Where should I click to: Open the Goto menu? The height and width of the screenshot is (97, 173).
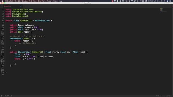click(x=39, y=1)
